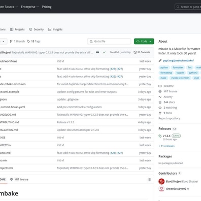The image size is (201, 201).
Task: Click the green commit status checkmark
Action: point(104,52)
